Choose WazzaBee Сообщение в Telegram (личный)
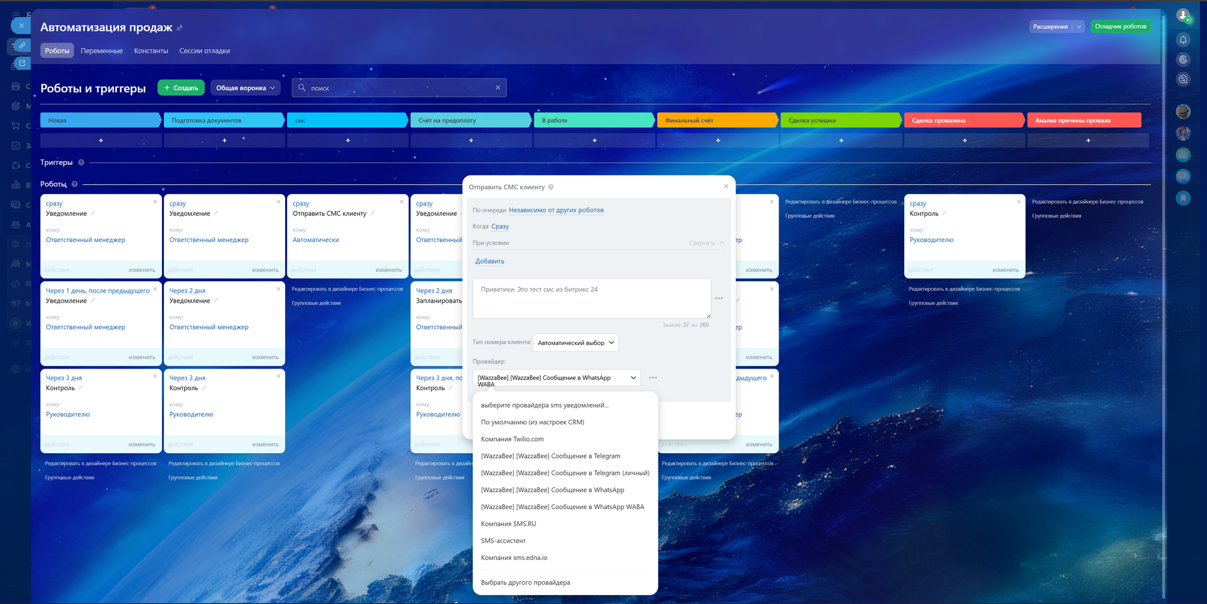Screen dimensions: 1207x604 tap(565, 473)
